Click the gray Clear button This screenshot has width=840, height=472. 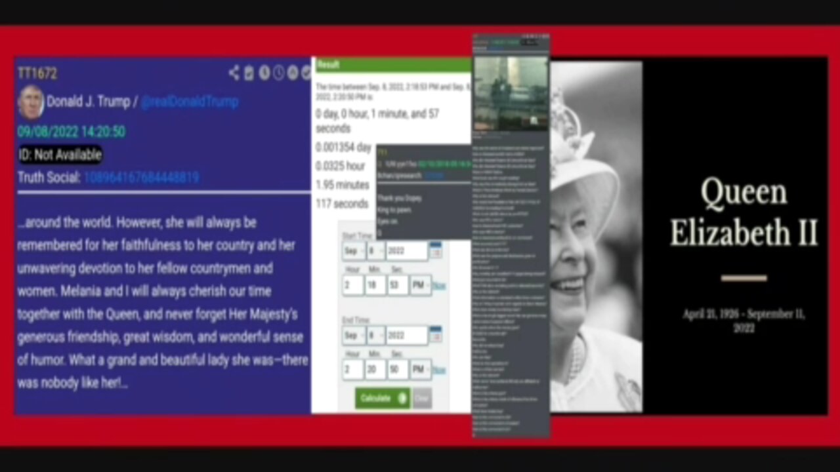pyautogui.click(x=421, y=398)
